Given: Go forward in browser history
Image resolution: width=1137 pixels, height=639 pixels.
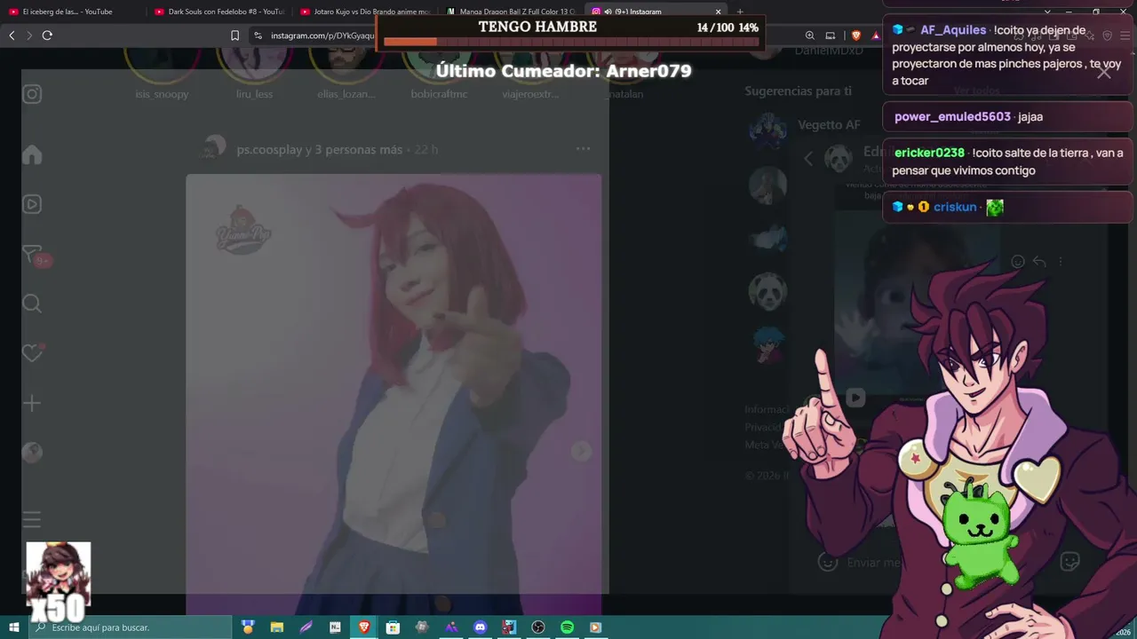Looking at the screenshot, I should (x=29, y=35).
